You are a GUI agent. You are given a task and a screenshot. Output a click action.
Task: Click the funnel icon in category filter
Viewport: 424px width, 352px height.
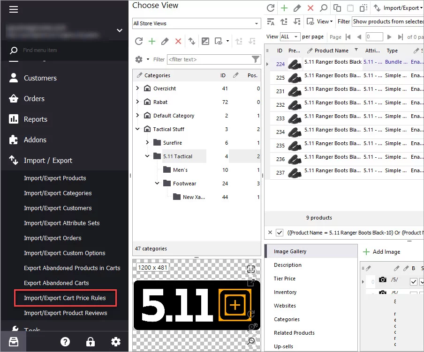(256, 59)
